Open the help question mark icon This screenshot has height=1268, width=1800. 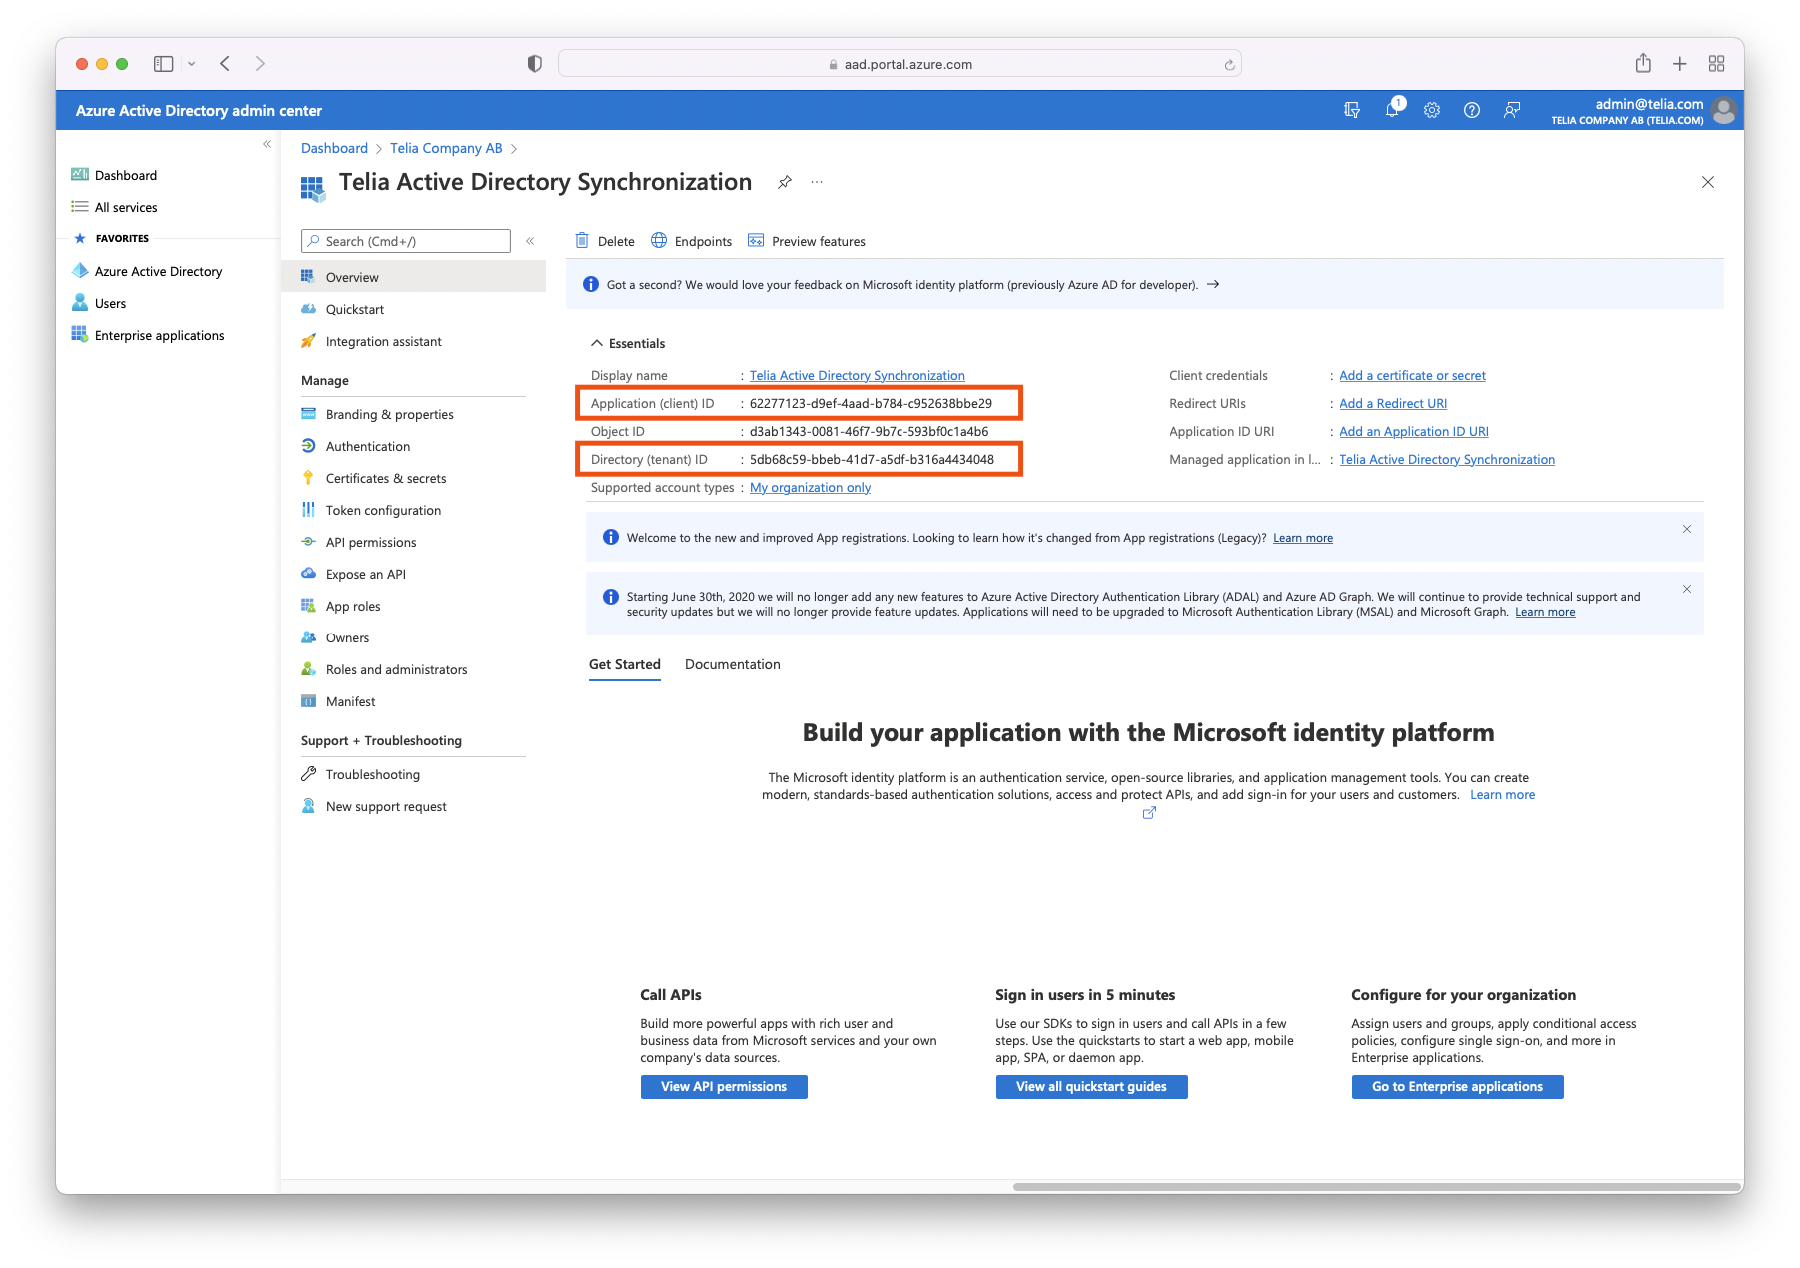[x=1472, y=110]
